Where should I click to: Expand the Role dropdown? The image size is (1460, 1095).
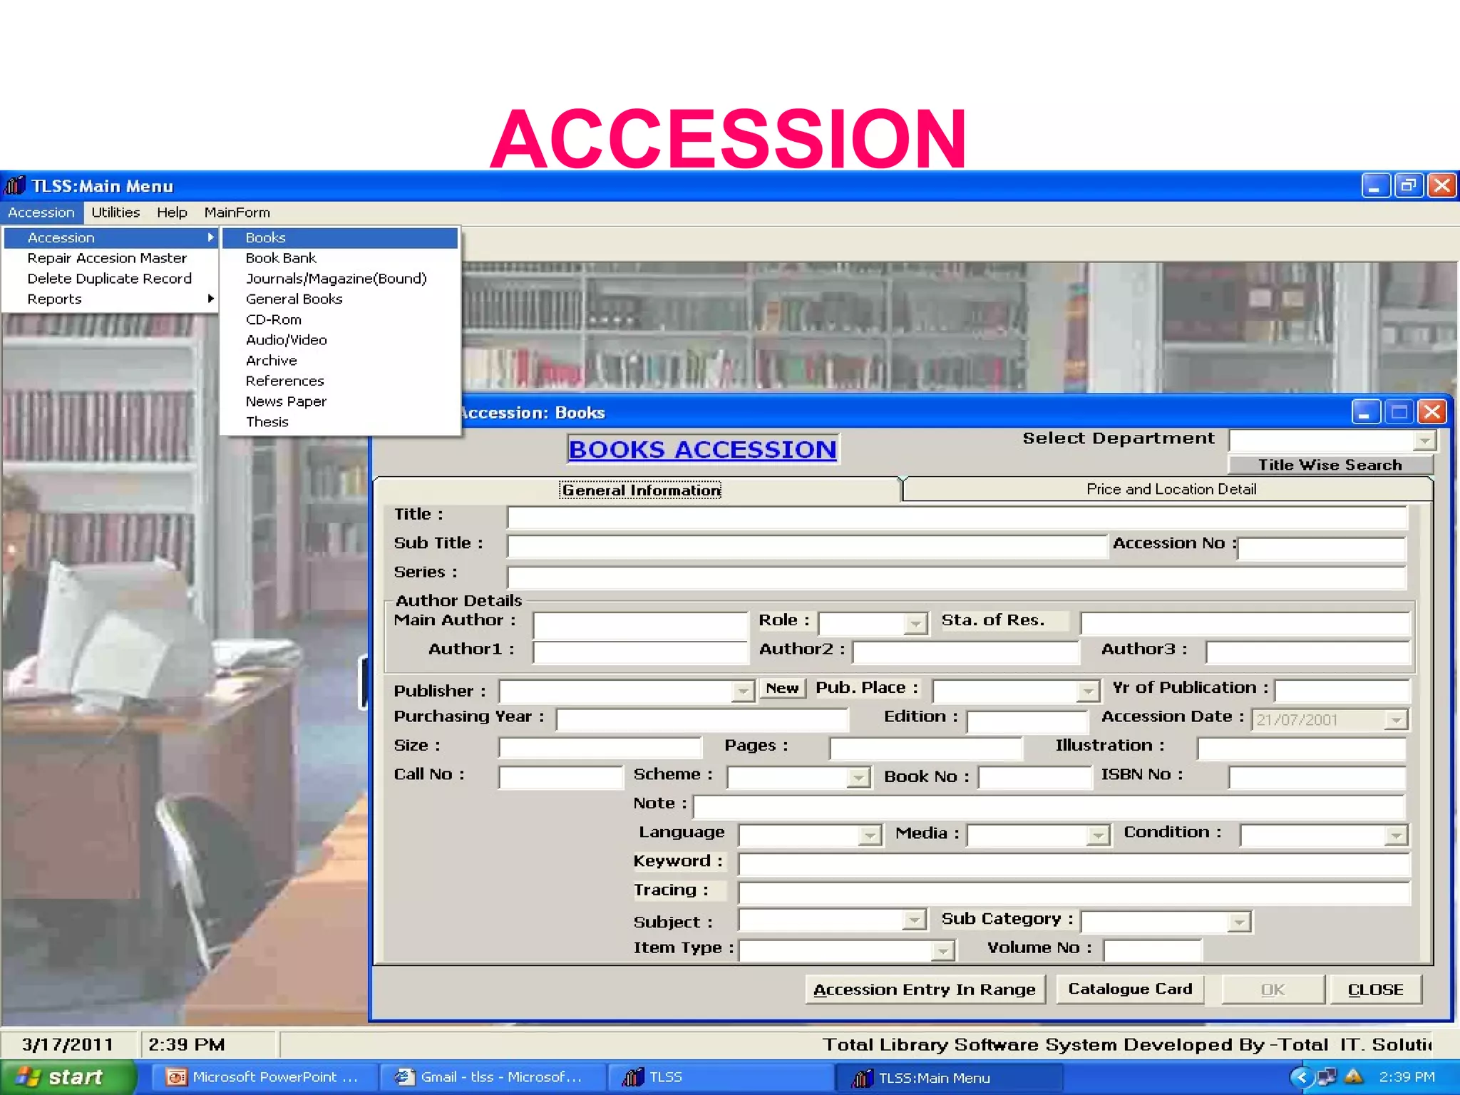coord(915,624)
